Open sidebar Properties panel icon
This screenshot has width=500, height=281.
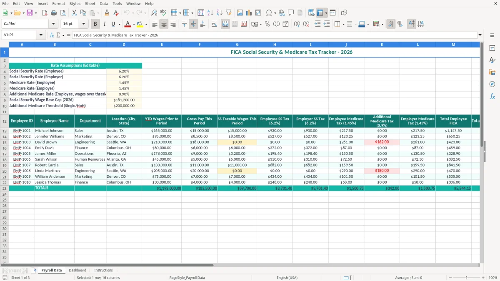pyautogui.click(x=492, y=48)
